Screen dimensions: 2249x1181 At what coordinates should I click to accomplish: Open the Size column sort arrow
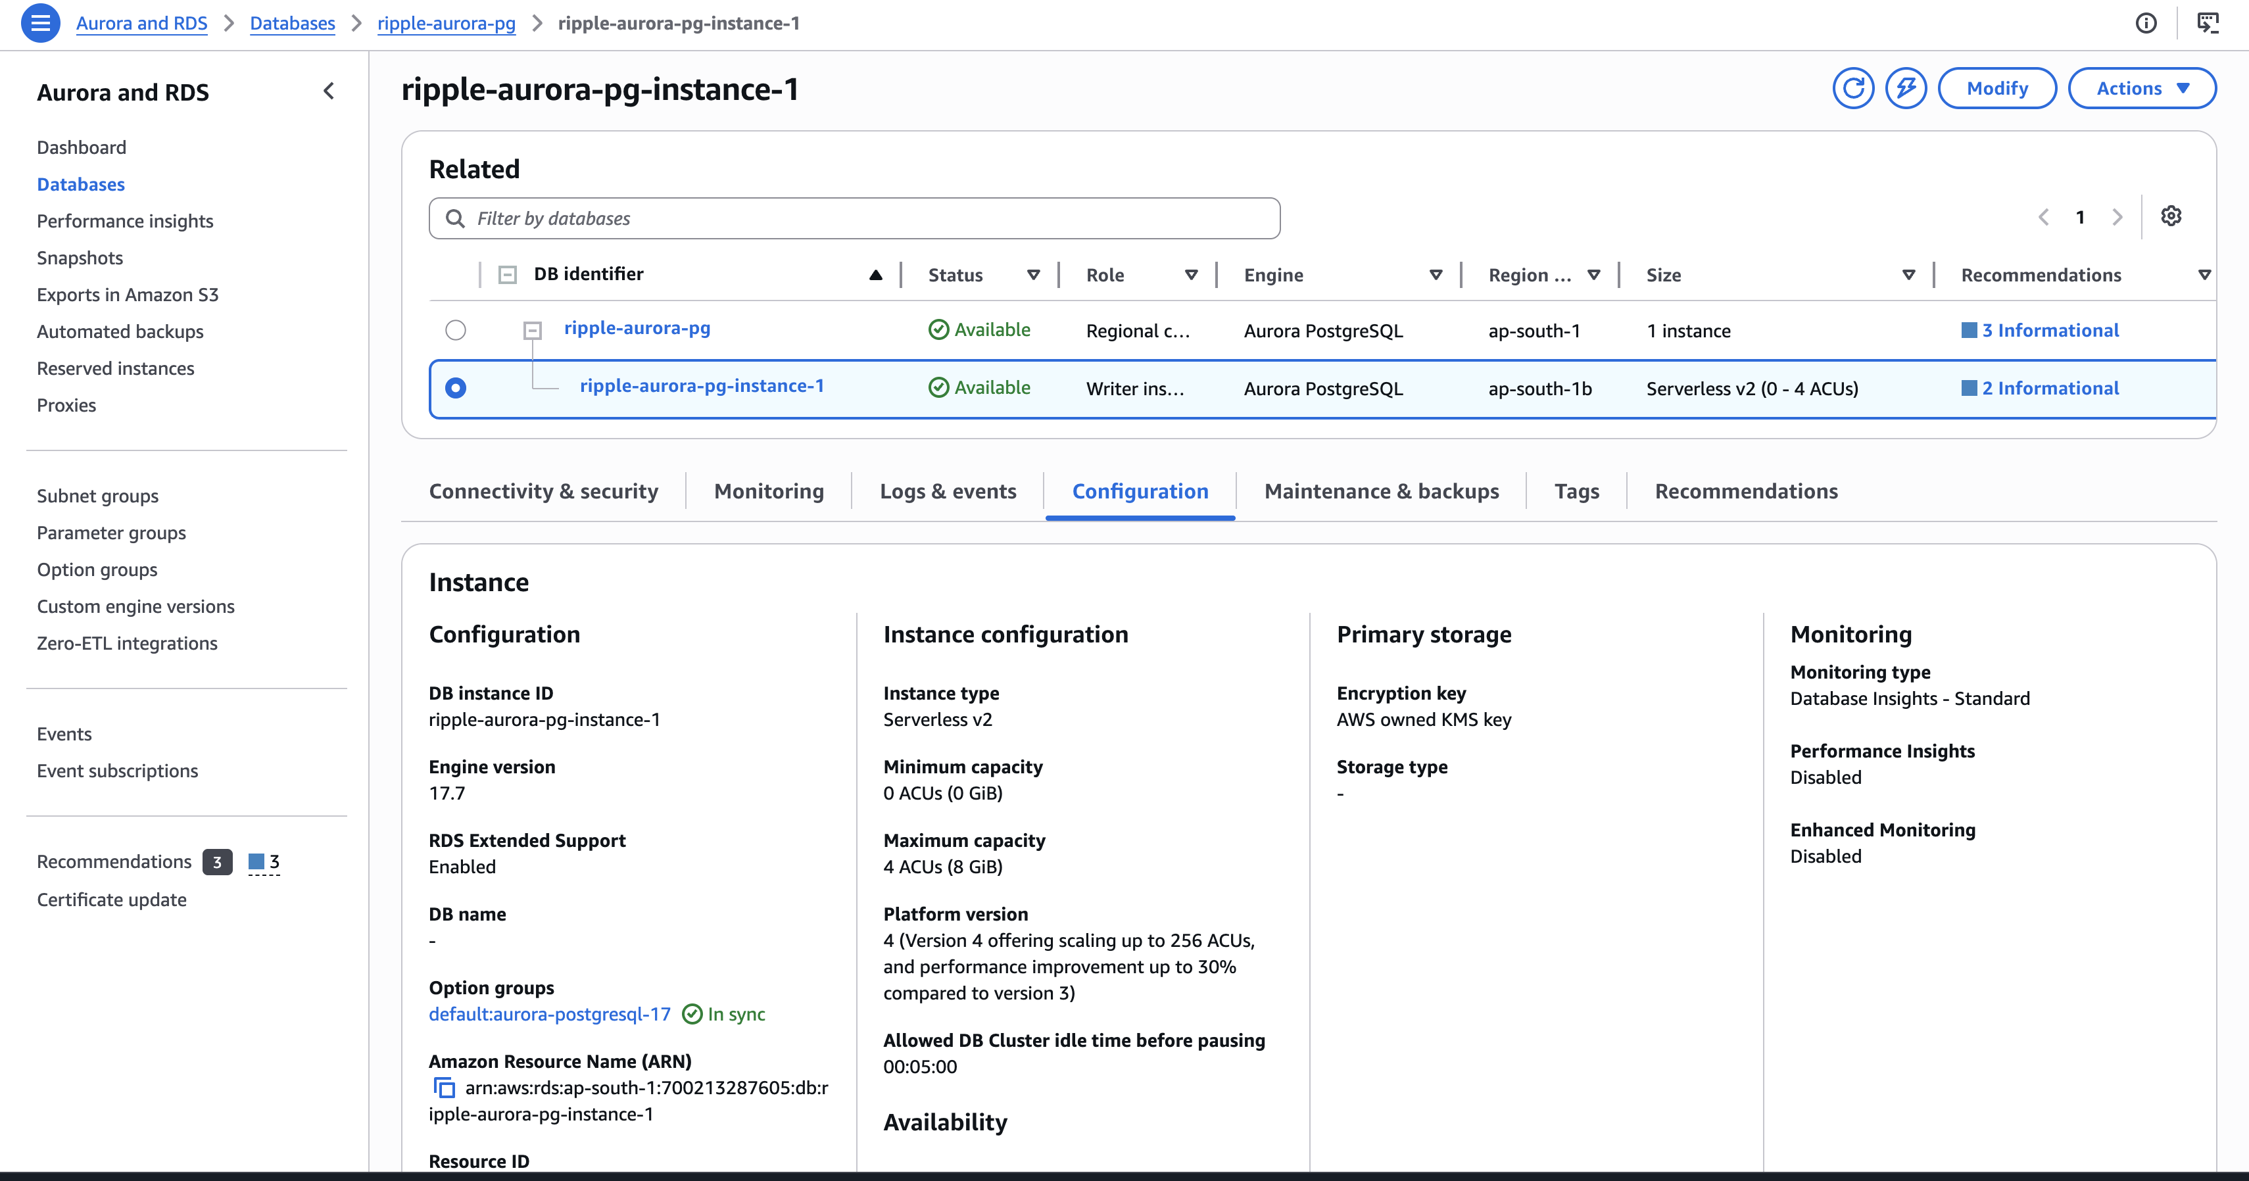[x=1908, y=275]
